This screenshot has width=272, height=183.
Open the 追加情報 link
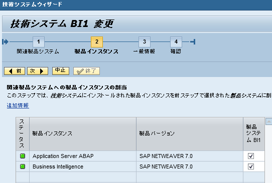[18, 105]
